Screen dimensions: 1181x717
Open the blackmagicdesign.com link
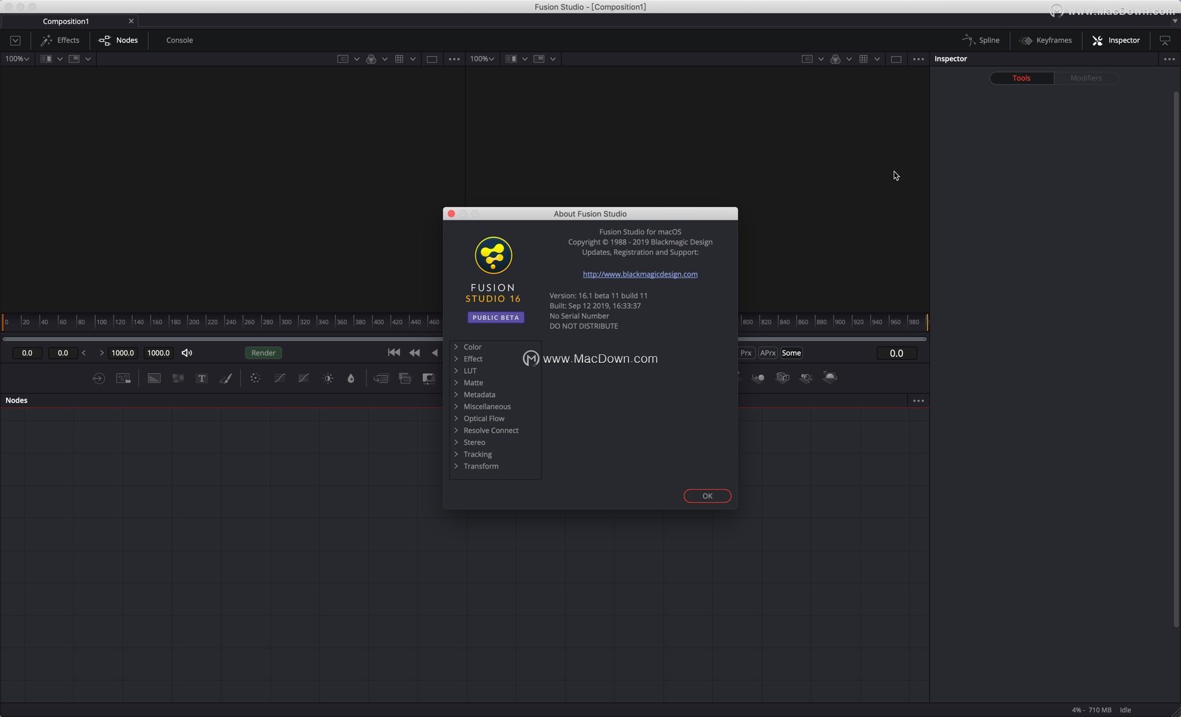[x=640, y=274]
